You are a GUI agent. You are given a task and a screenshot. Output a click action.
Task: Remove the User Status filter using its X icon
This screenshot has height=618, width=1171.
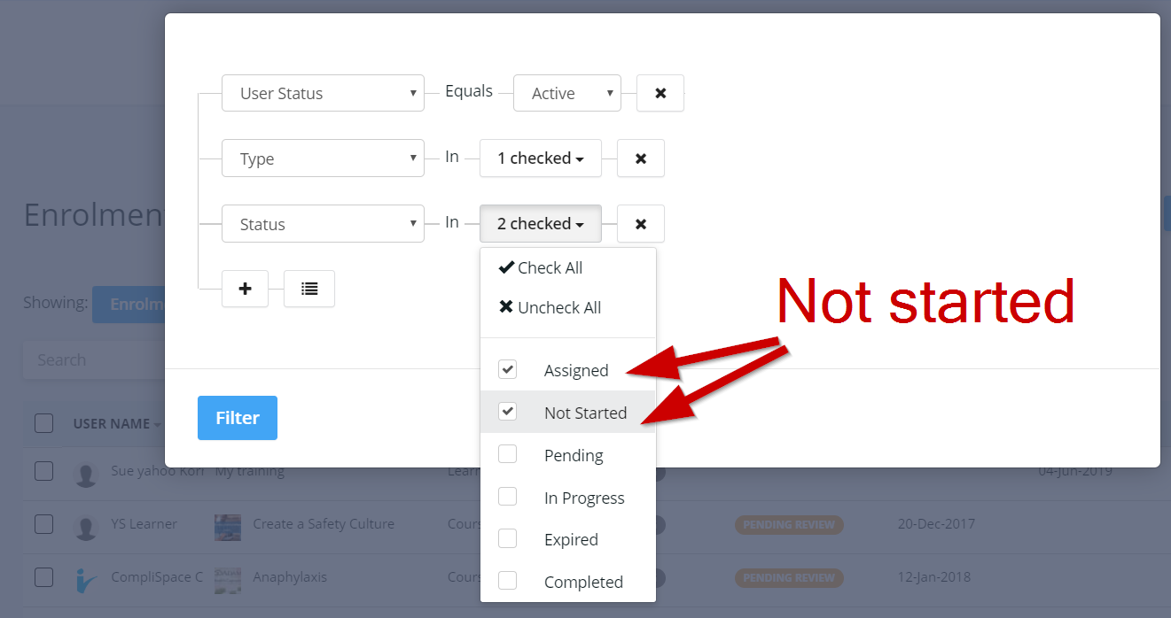tap(660, 93)
